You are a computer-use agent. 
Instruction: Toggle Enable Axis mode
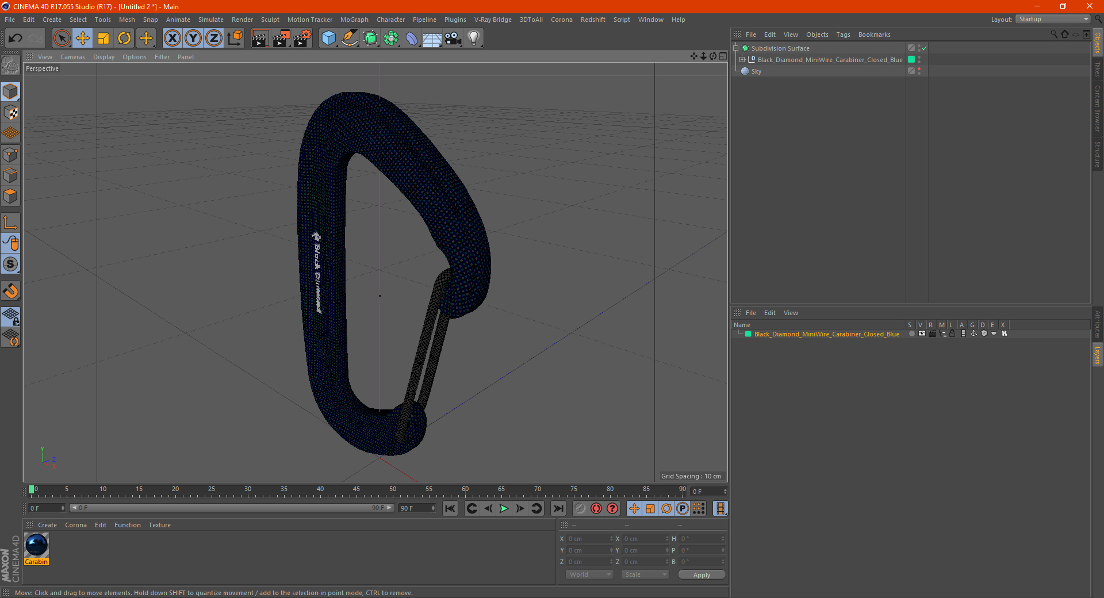pyautogui.click(x=10, y=223)
